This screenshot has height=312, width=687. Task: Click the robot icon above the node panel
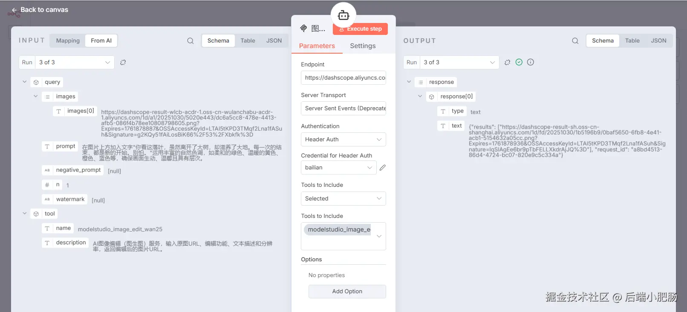(343, 16)
